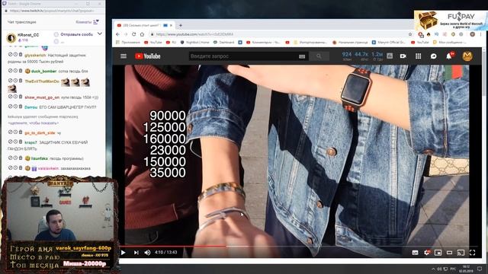488x274 pixels.
Task: Enable the miniplayer mode
Action: tap(438, 253)
